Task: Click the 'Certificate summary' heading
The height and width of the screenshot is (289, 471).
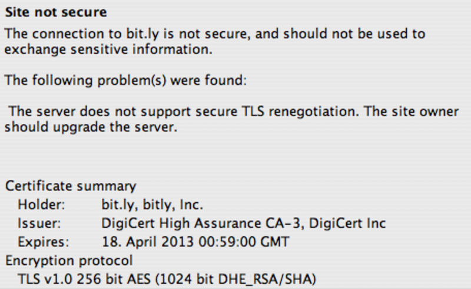Action: coord(71,186)
